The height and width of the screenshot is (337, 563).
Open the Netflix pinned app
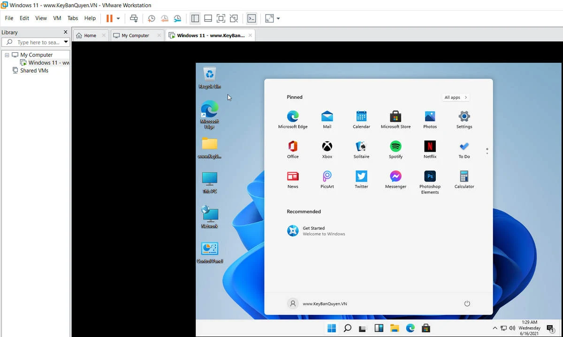(x=430, y=150)
